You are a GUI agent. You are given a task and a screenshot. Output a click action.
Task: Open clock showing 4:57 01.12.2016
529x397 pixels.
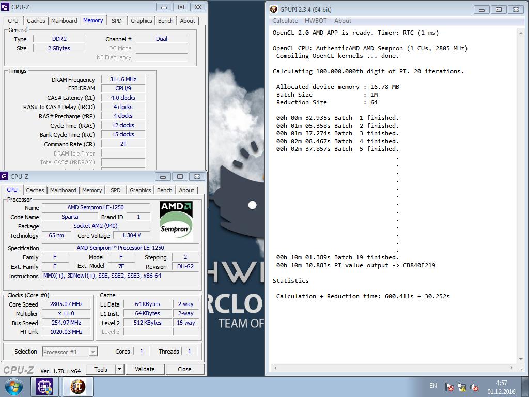click(x=501, y=387)
